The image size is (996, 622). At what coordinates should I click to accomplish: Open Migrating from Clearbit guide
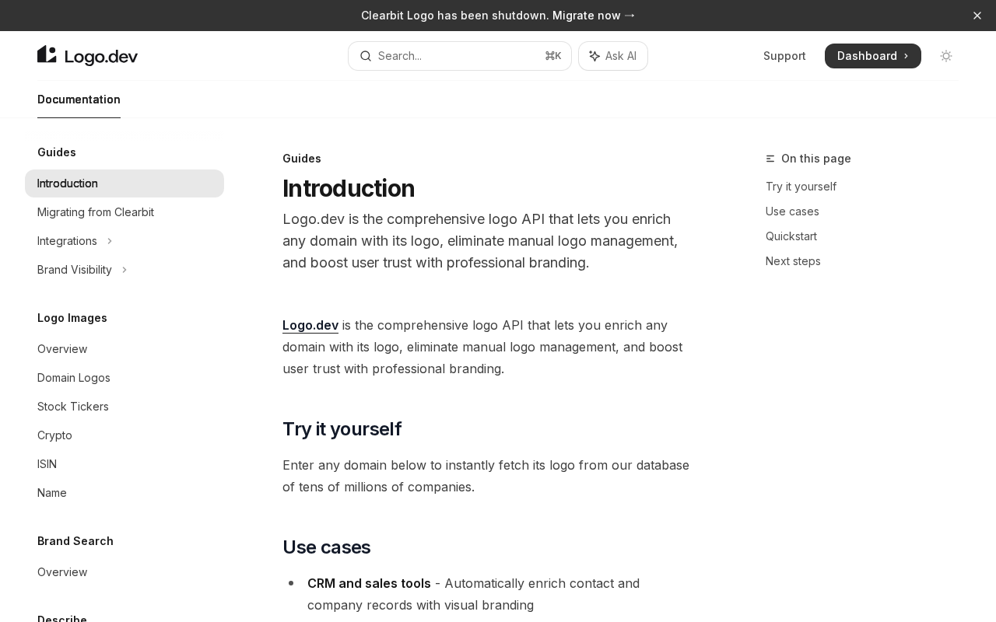point(96,212)
